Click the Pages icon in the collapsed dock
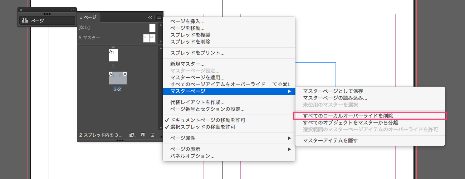Screen dimensions: 465x179 25,21
